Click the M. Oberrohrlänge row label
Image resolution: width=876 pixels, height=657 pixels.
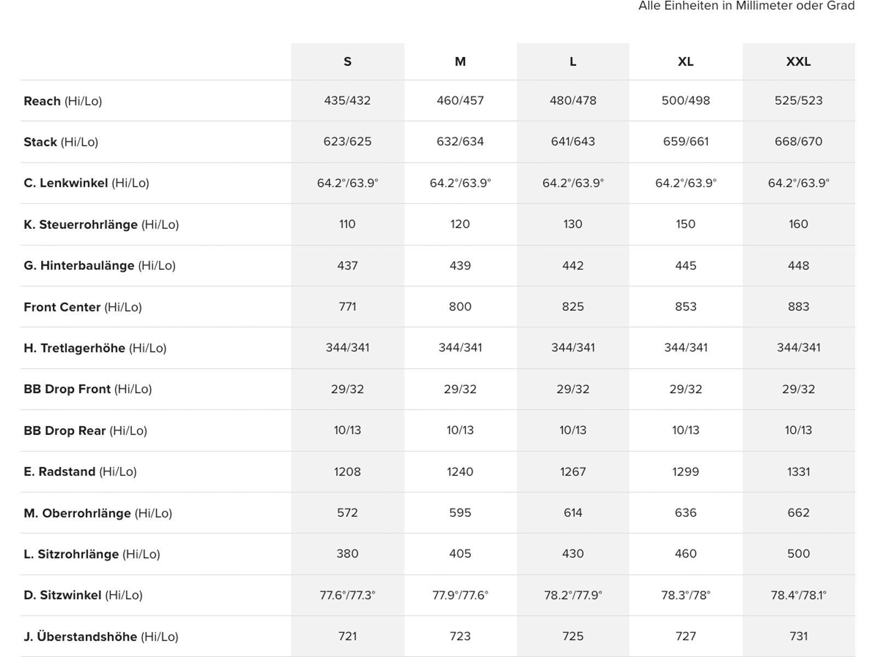[98, 514]
